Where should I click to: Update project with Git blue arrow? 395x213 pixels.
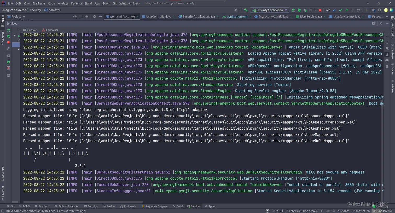334,10
